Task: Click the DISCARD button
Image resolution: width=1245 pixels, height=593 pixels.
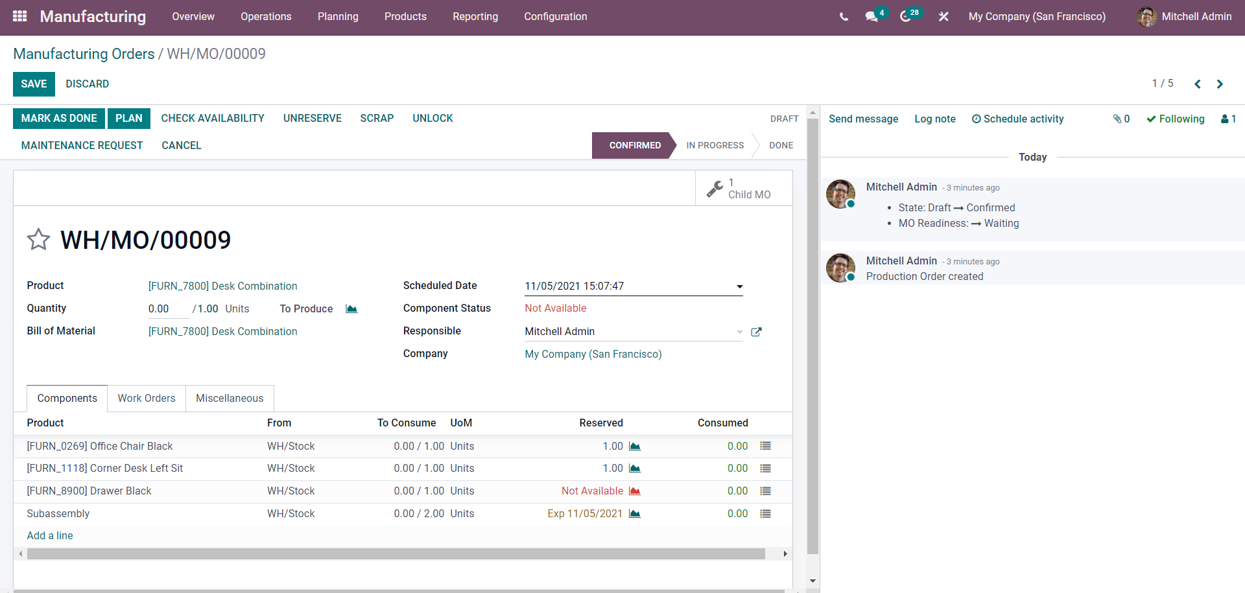Action: 88,84
